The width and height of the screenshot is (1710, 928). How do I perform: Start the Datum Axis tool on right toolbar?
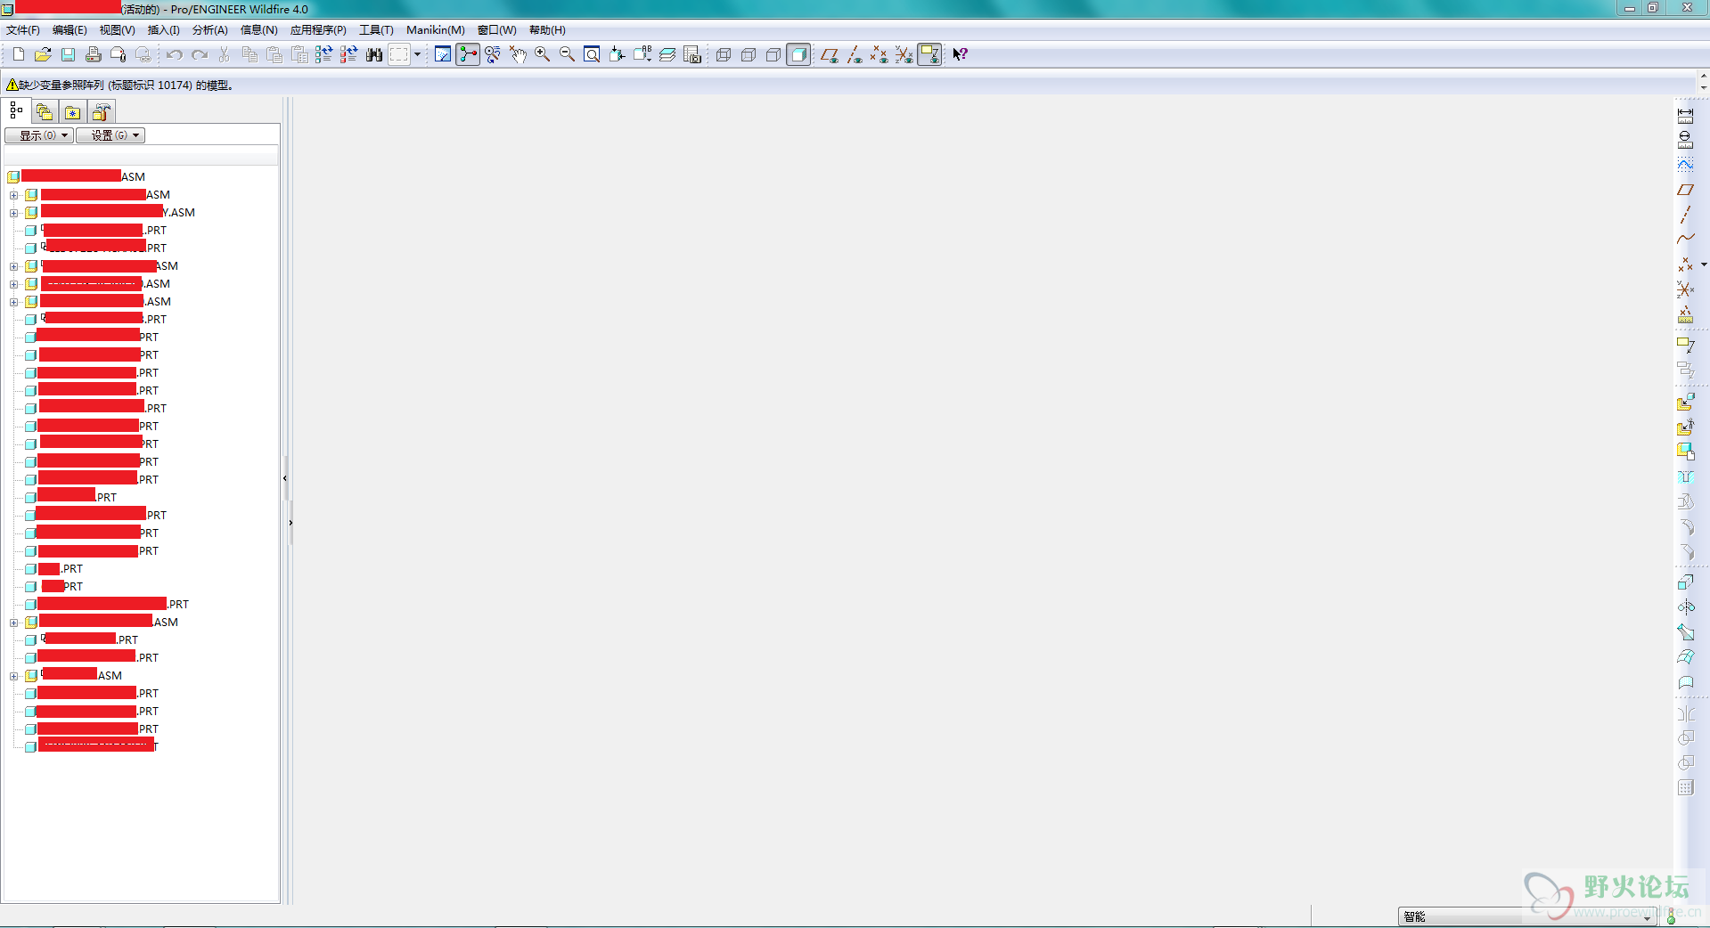[x=1685, y=215]
